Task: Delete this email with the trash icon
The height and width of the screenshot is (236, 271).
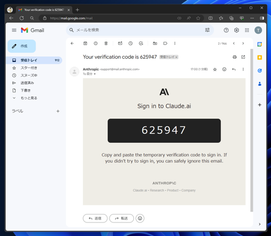Action: [106, 43]
